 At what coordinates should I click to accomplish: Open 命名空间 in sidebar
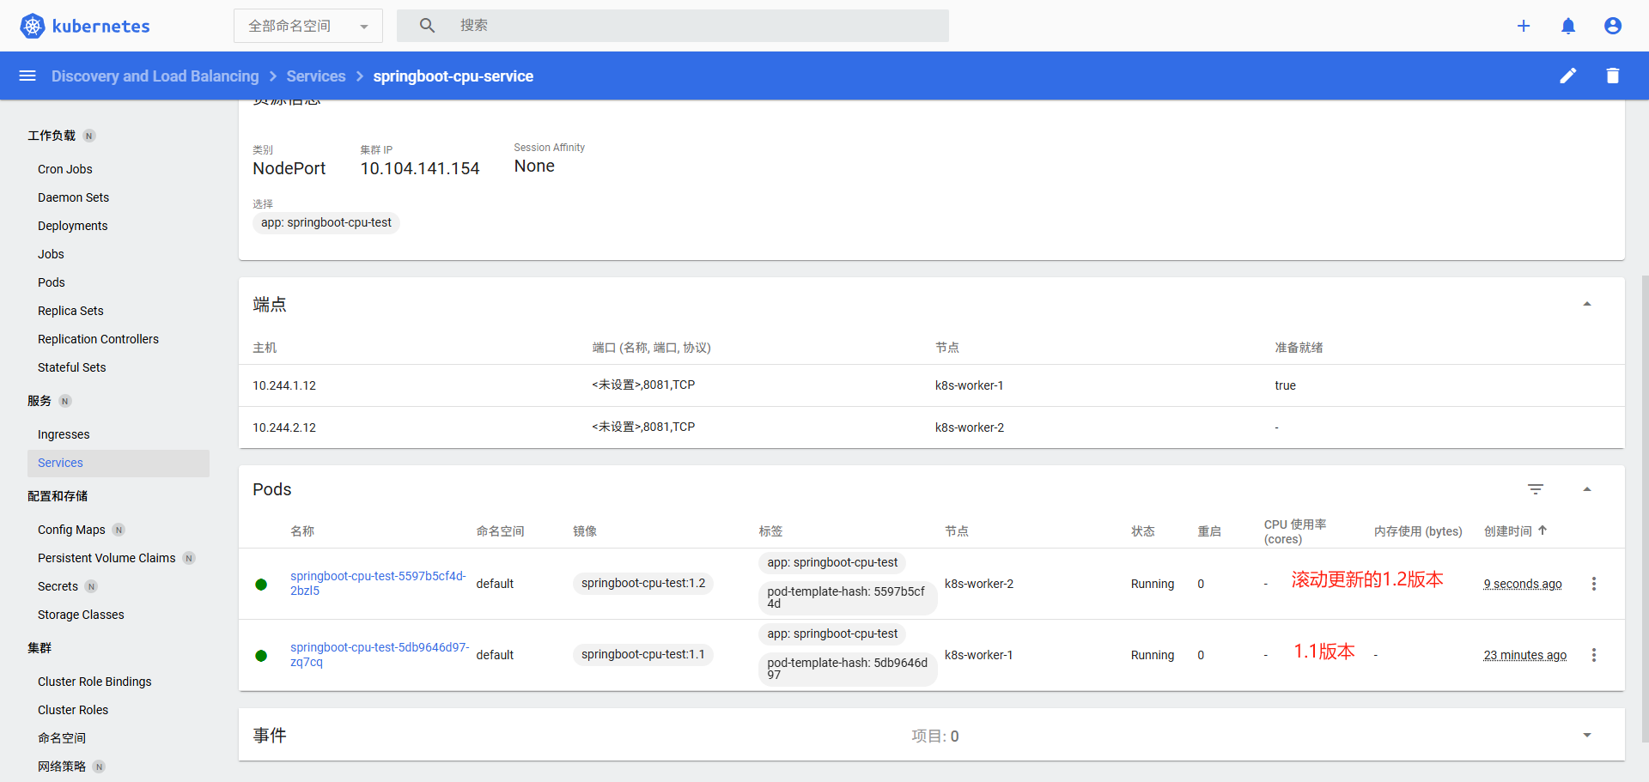coord(62,738)
